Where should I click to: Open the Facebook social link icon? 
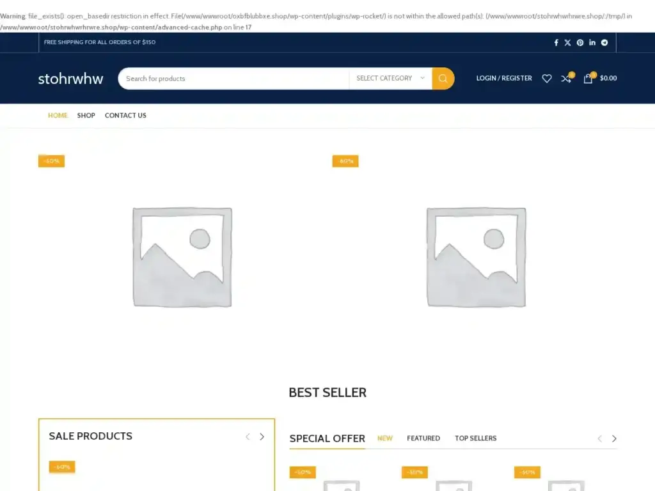click(x=556, y=43)
